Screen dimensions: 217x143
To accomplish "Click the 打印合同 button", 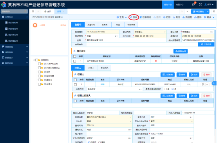I will click(x=206, y=45).
